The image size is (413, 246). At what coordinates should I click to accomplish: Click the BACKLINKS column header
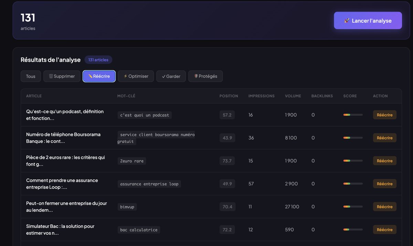click(322, 96)
